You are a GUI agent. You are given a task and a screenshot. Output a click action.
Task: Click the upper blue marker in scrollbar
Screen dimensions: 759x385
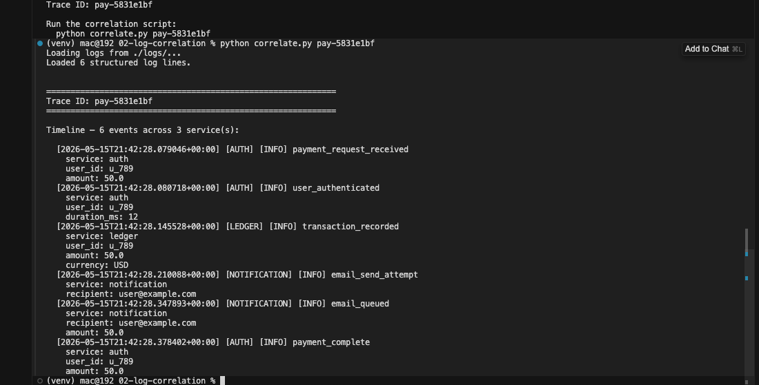tap(747, 253)
